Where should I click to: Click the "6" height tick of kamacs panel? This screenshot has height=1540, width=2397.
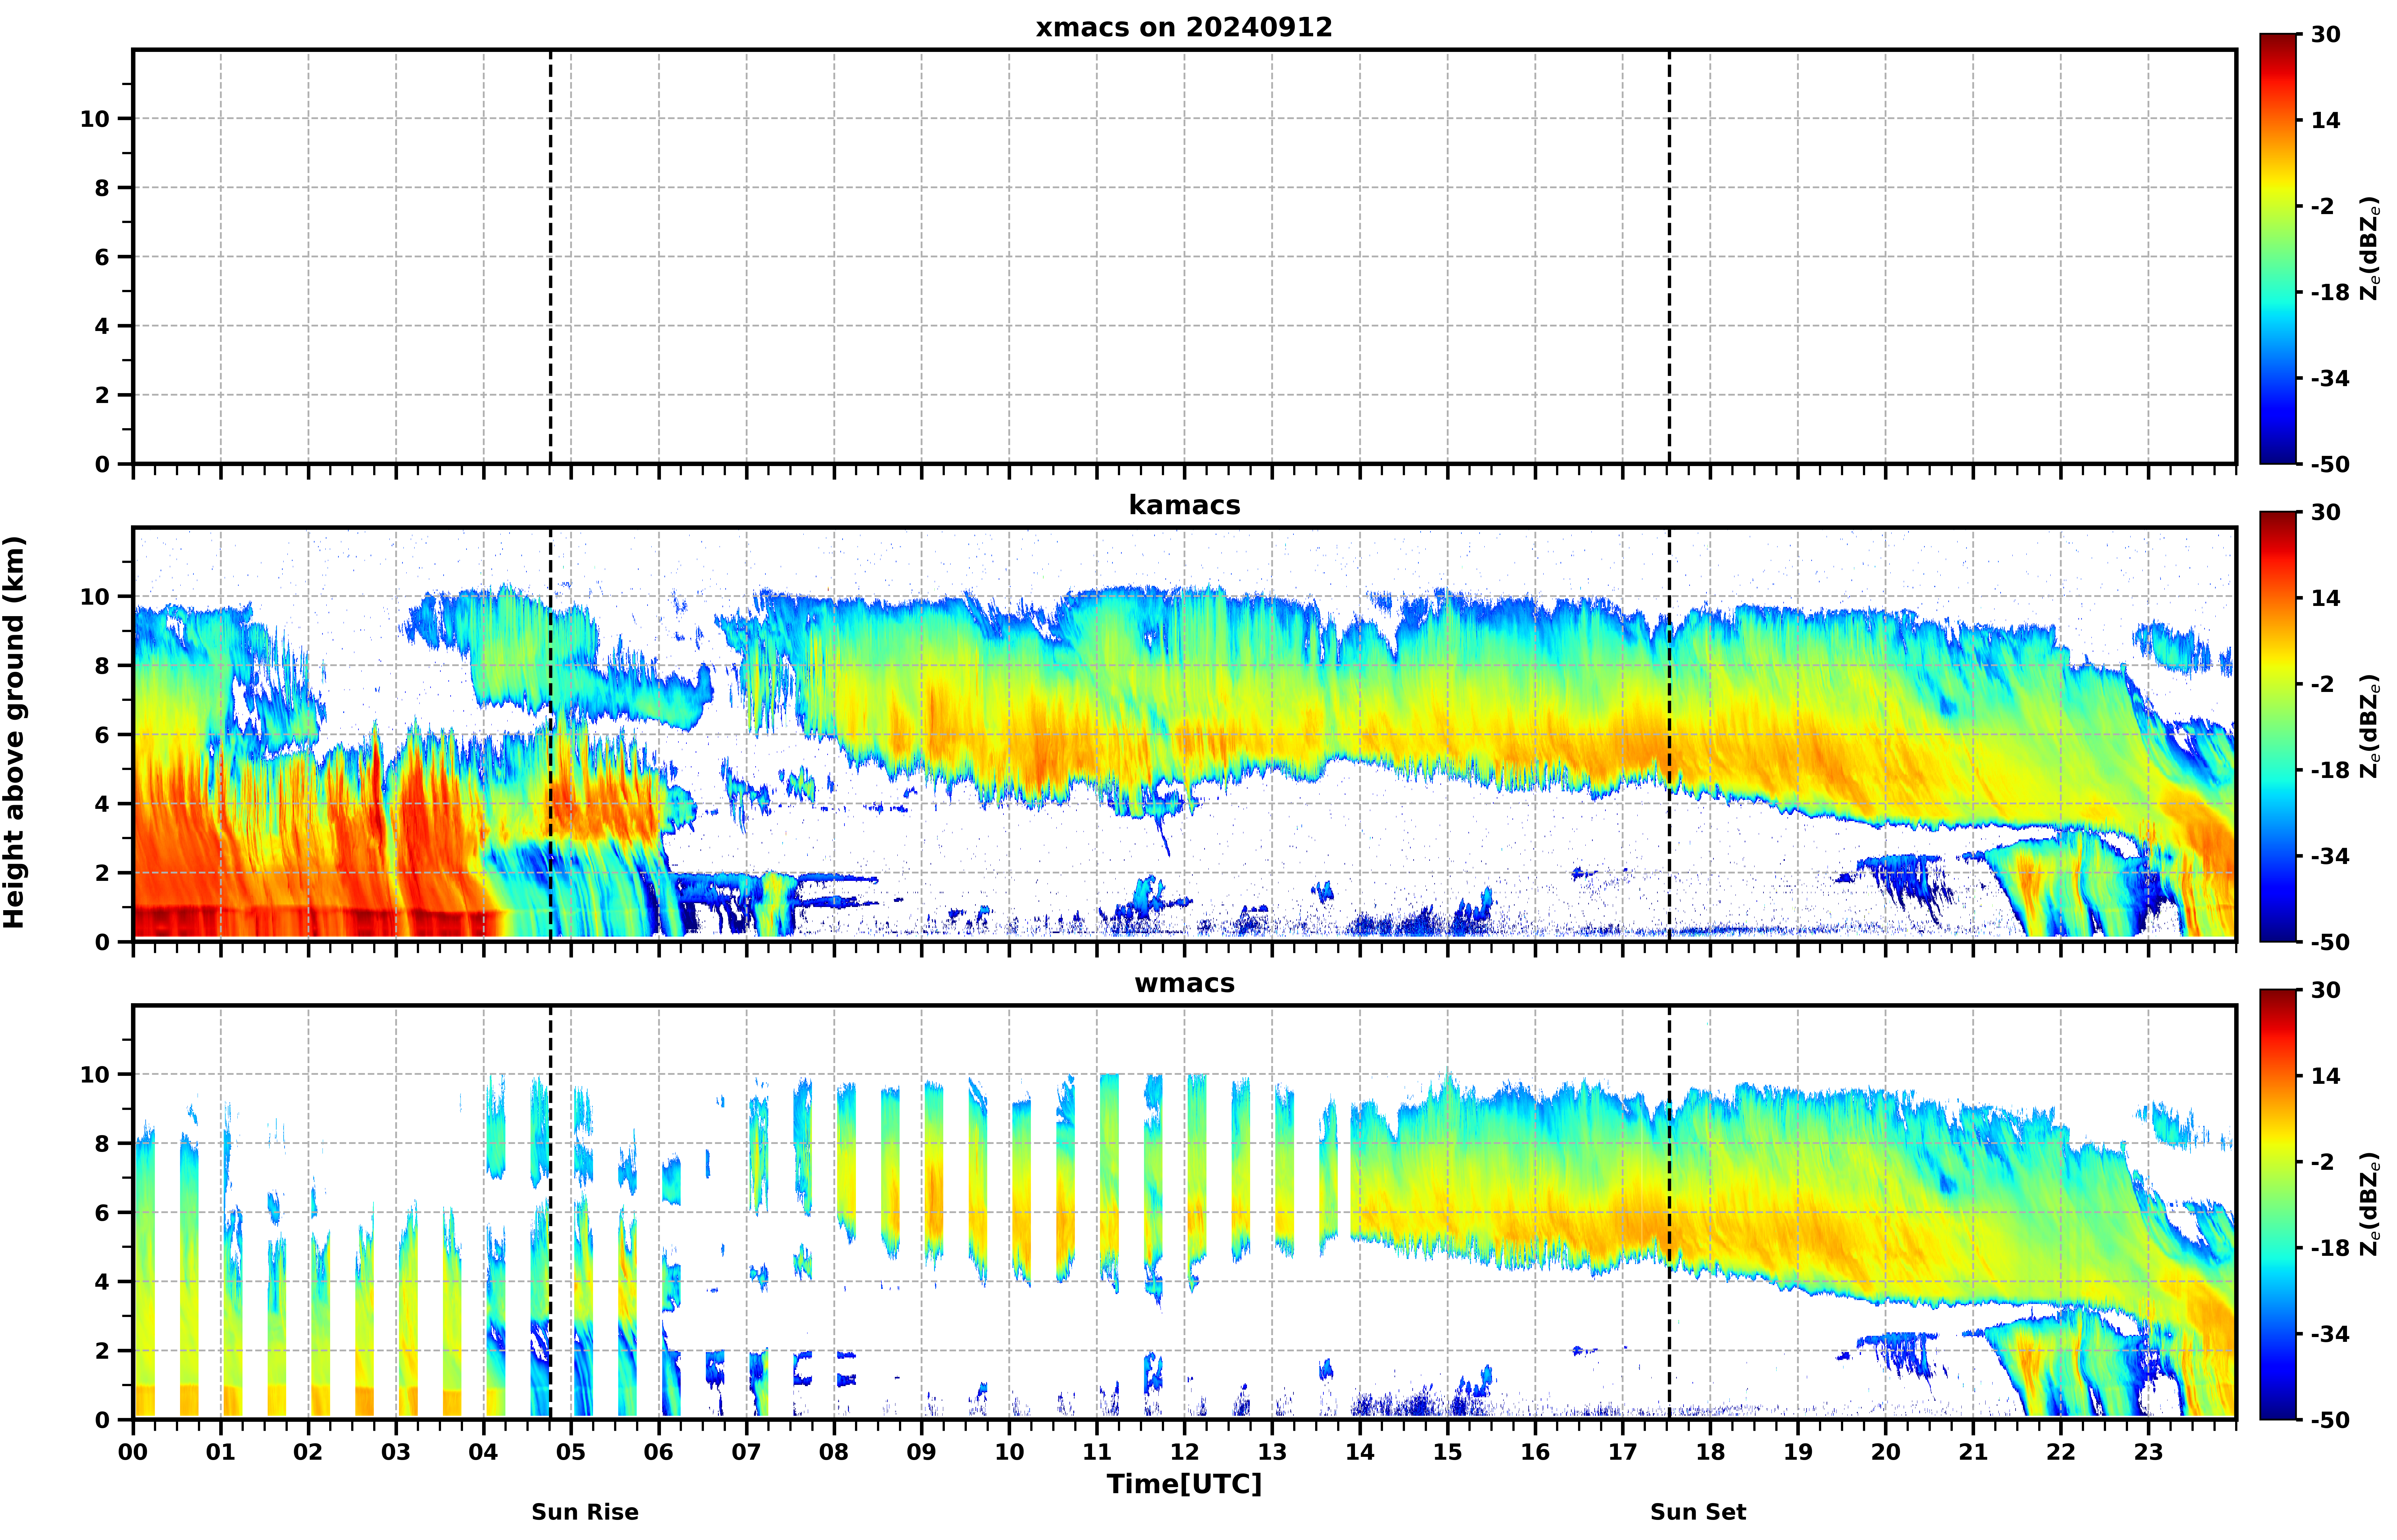pos(102,735)
